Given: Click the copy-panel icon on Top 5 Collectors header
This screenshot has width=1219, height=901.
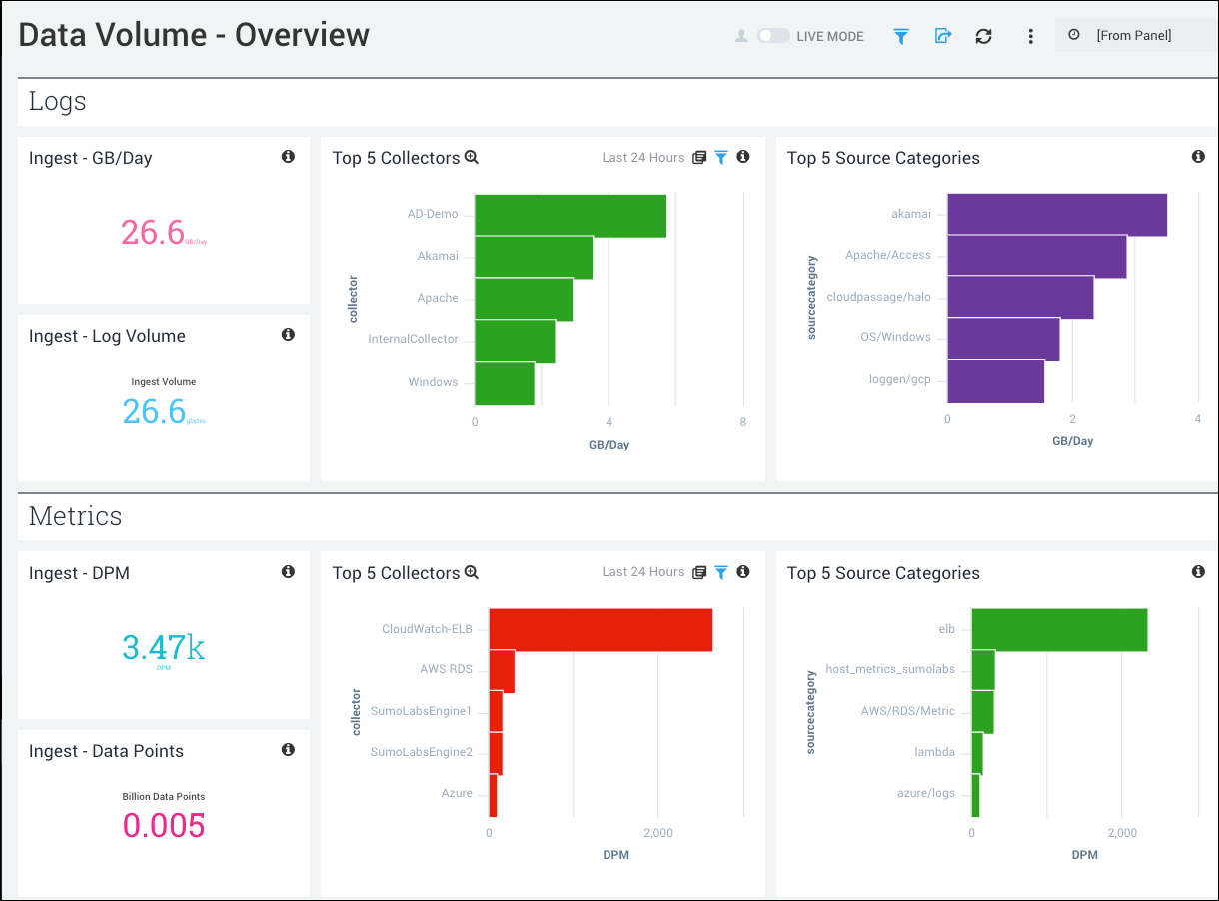Looking at the screenshot, I should (x=697, y=157).
